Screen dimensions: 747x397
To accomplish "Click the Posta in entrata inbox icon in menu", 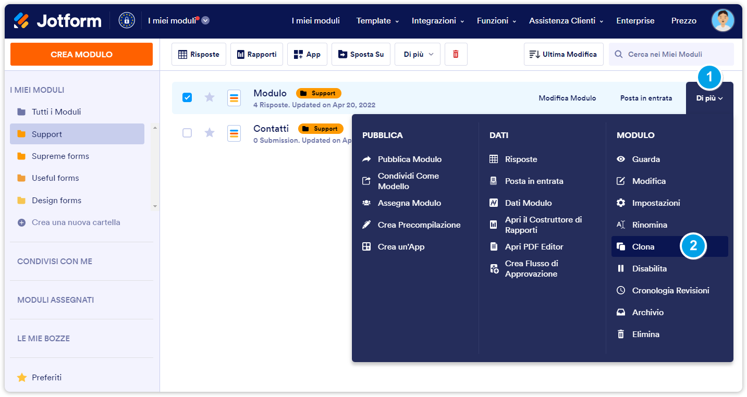I will coord(494,181).
